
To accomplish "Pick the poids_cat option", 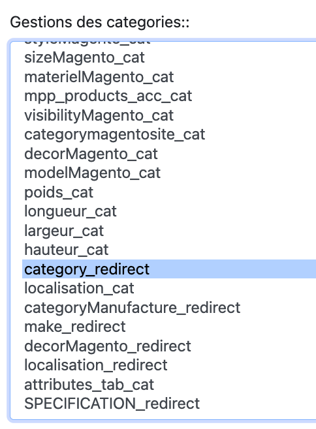I will click(169, 192).
